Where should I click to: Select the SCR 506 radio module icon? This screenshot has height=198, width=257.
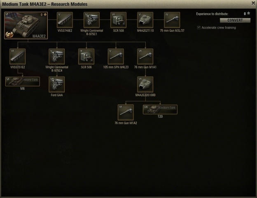[86, 57]
